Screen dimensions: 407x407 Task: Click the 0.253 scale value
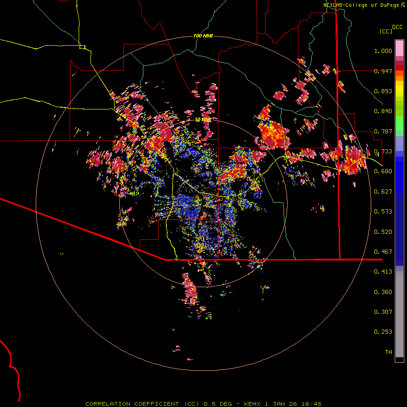383,332
